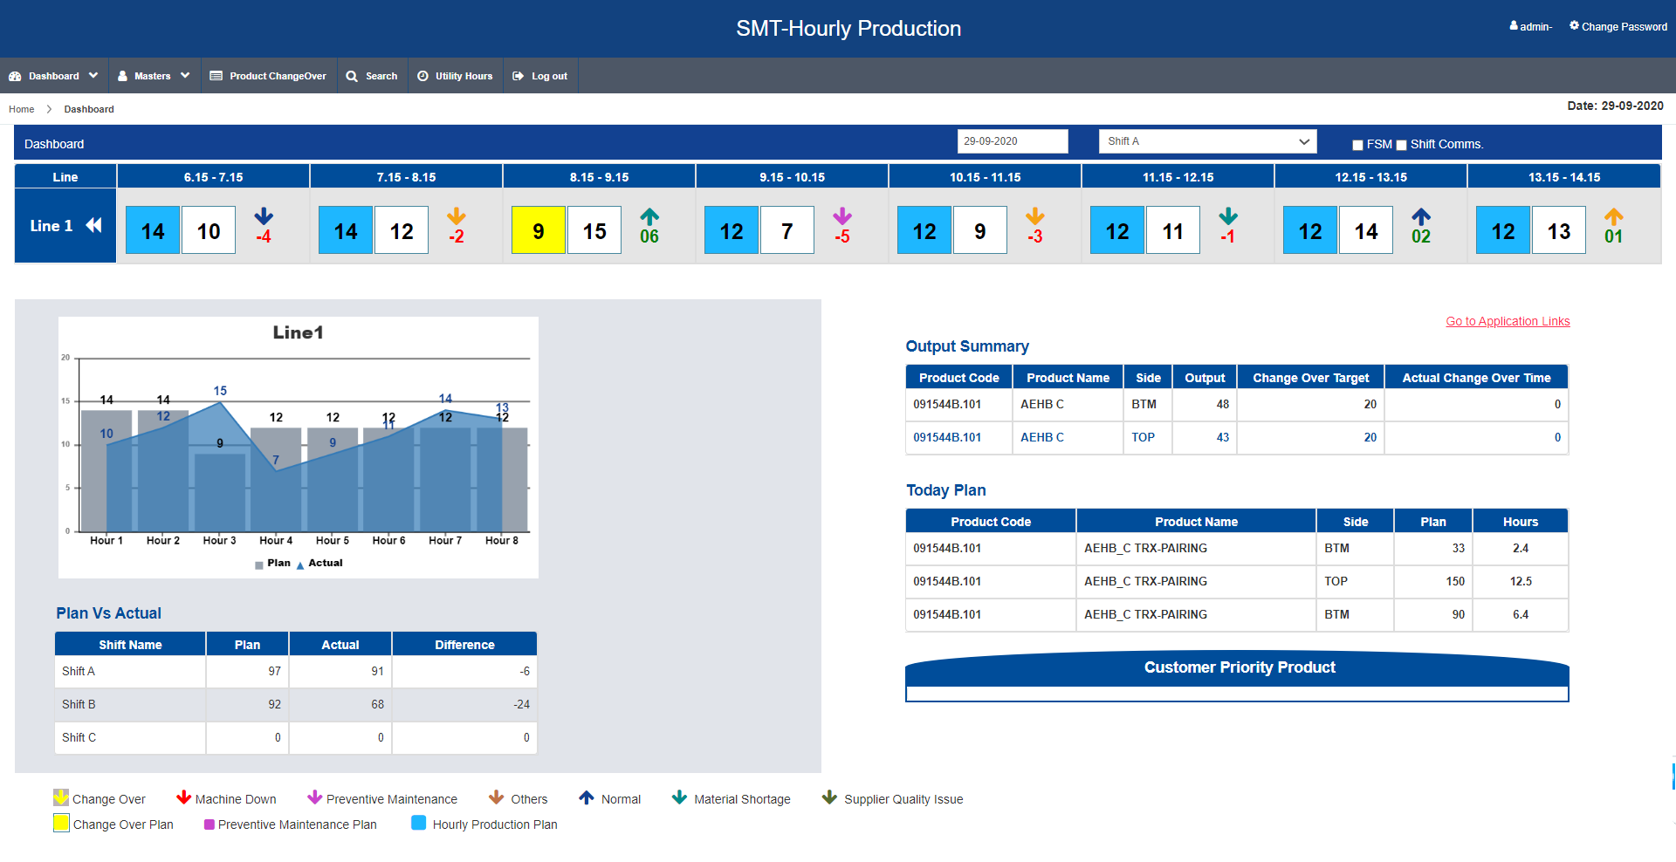Follow the Go to Application Links link

[1508, 321]
